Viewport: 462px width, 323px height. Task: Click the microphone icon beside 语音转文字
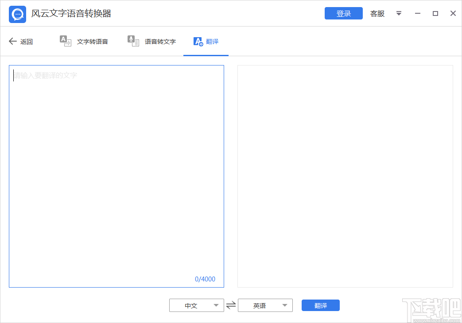pos(133,41)
